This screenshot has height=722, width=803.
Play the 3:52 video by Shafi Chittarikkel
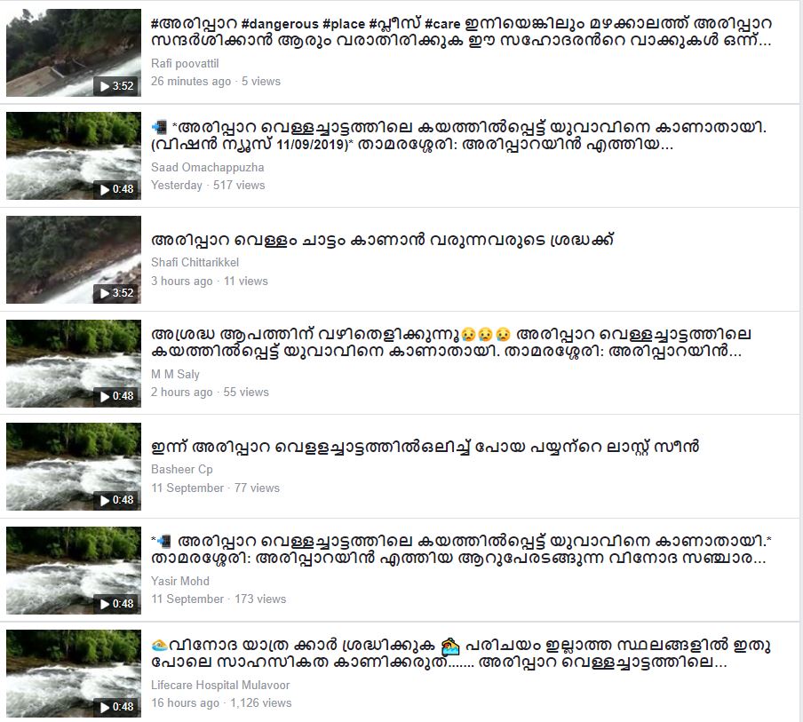[x=73, y=259]
